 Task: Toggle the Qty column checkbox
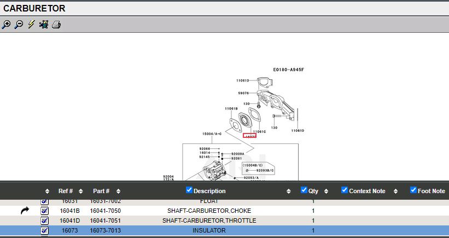pos(305,190)
